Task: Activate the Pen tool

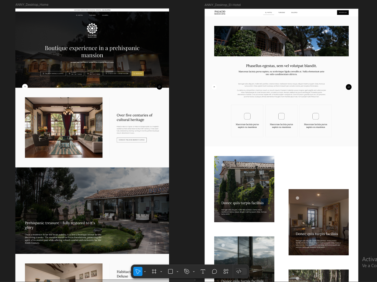Action: (x=187, y=271)
